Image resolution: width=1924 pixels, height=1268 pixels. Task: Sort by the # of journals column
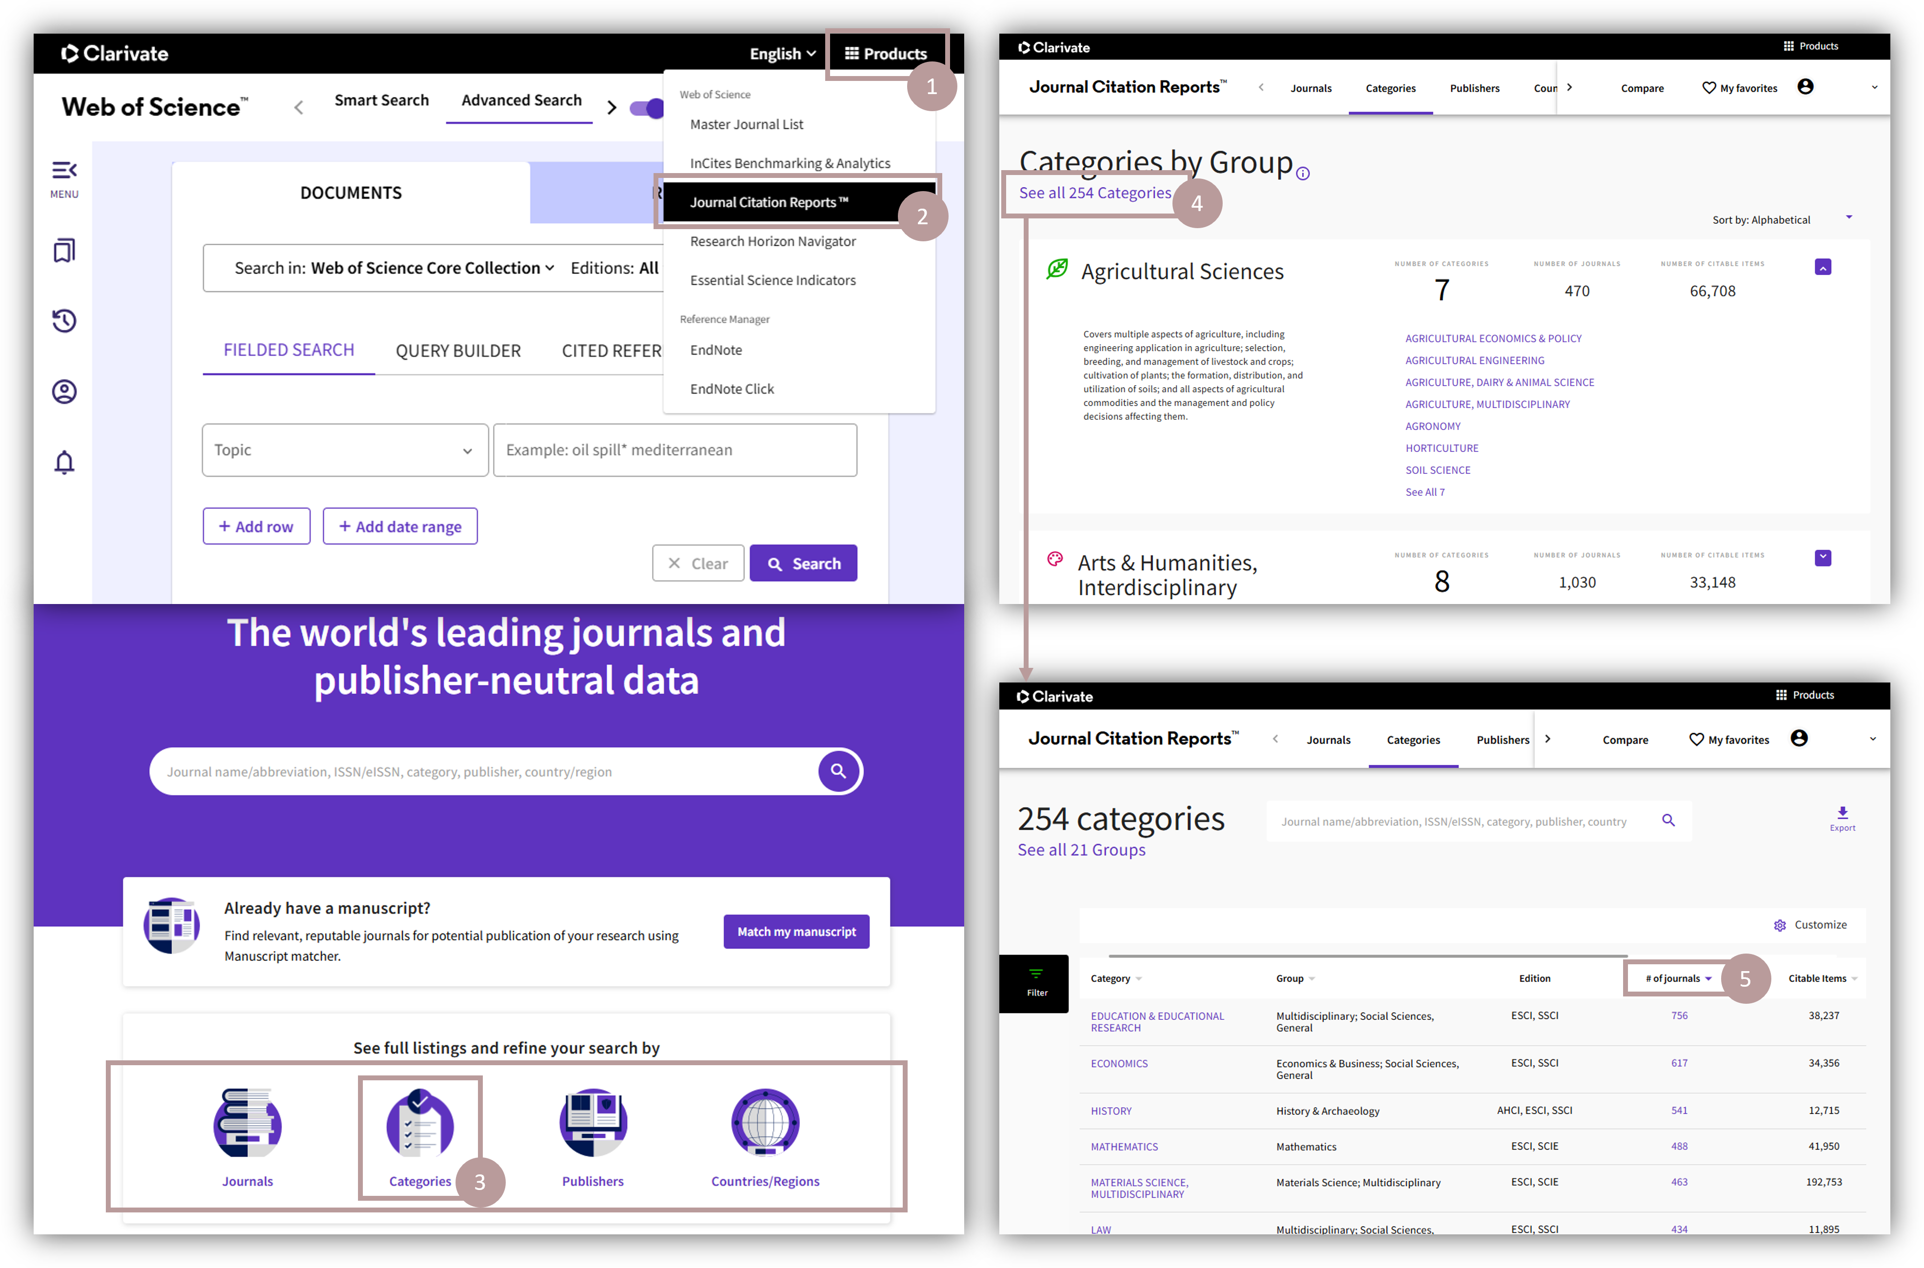1678,978
